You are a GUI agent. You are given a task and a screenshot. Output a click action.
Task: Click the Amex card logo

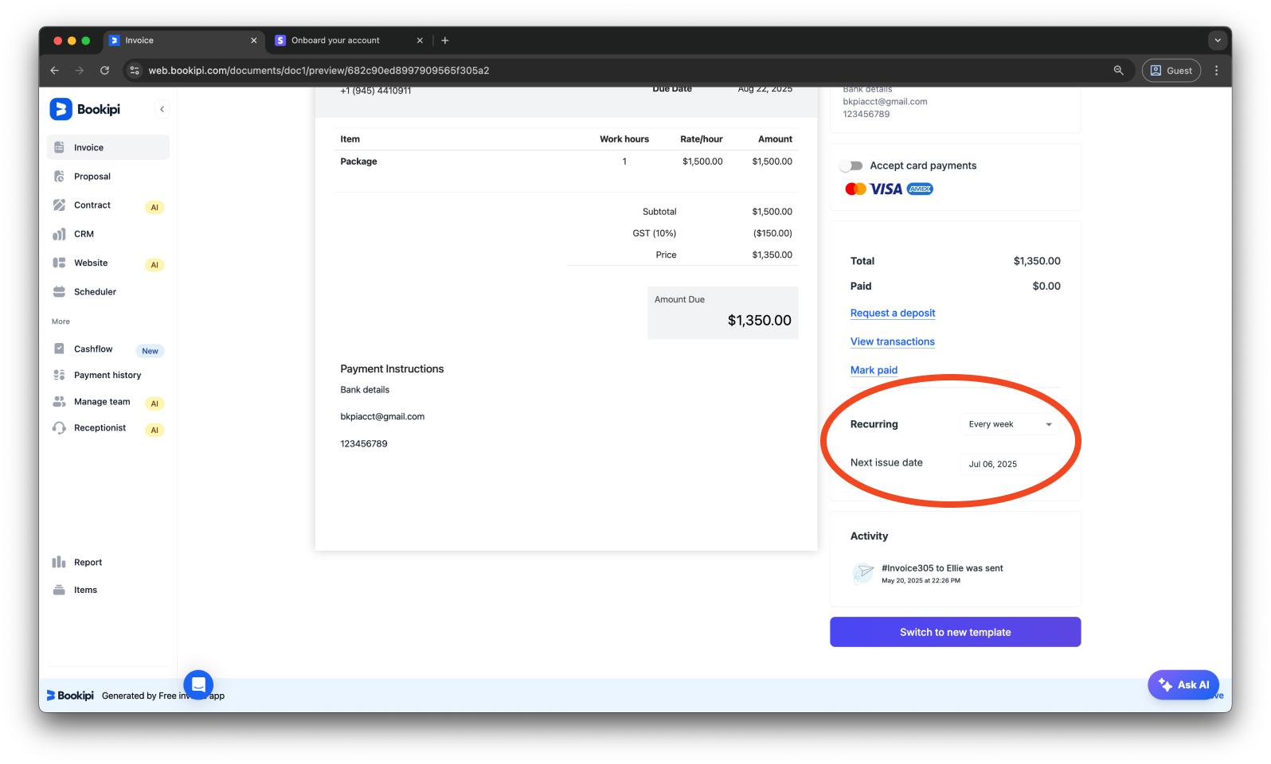point(920,189)
